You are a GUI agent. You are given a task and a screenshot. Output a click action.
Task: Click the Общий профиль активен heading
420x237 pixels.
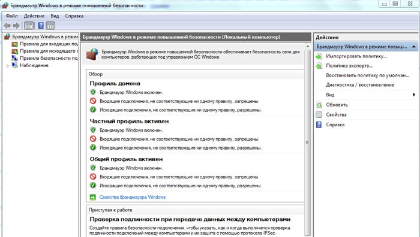126,159
